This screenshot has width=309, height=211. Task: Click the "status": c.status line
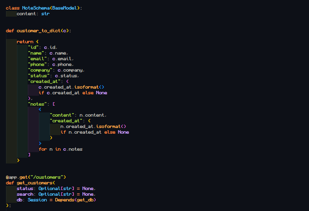tap(54, 76)
